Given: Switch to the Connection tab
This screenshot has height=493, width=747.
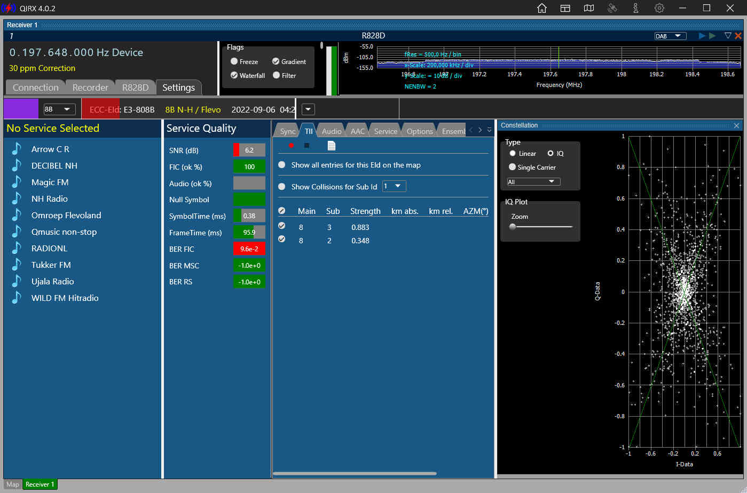Looking at the screenshot, I should tap(36, 88).
